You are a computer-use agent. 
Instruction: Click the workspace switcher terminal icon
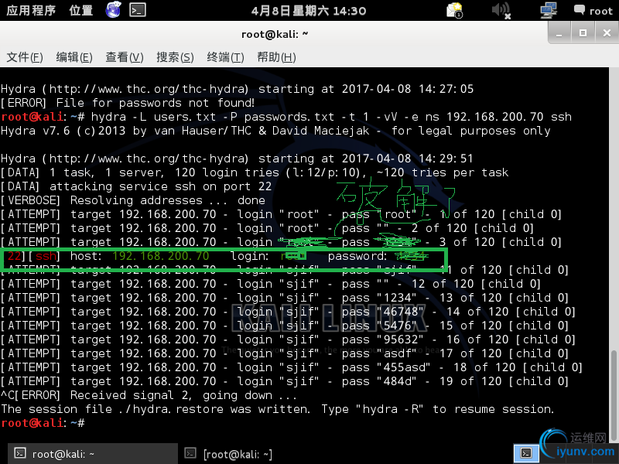pyautogui.click(x=526, y=452)
